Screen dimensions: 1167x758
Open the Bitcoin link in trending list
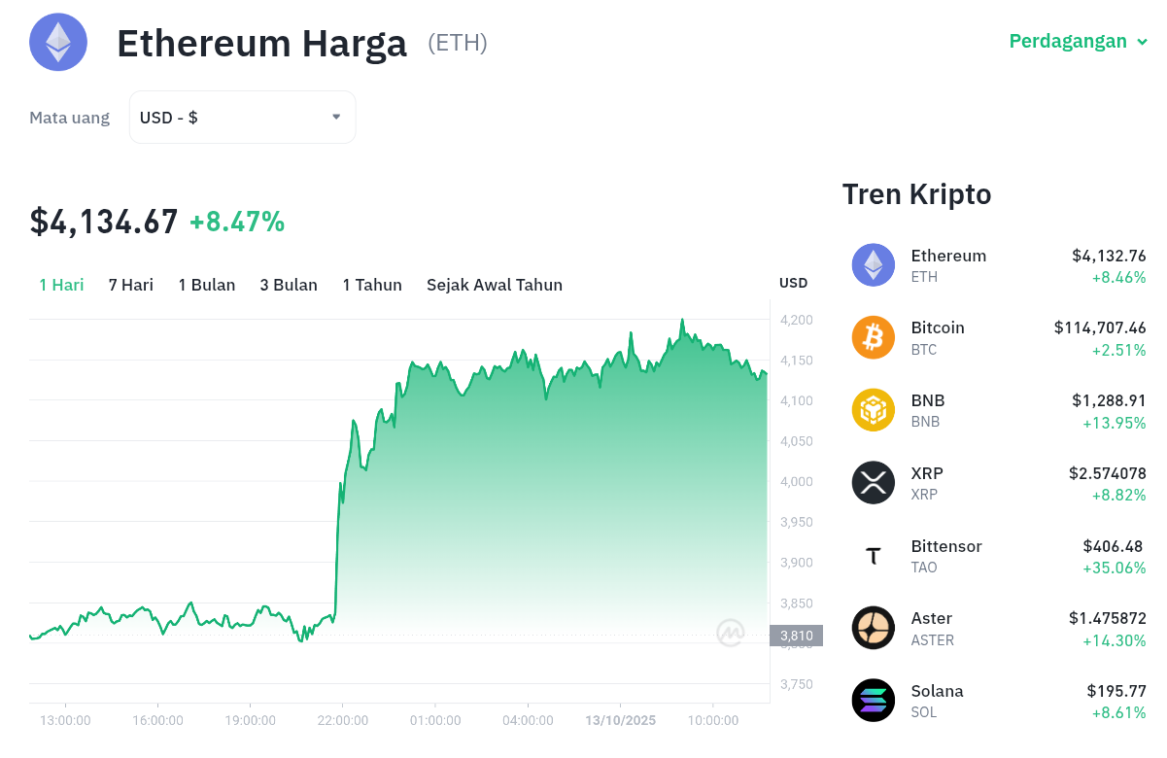pyautogui.click(x=938, y=327)
